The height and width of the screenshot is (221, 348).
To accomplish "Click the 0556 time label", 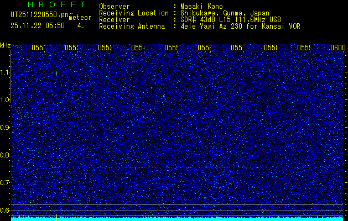I will (x=204, y=48).
